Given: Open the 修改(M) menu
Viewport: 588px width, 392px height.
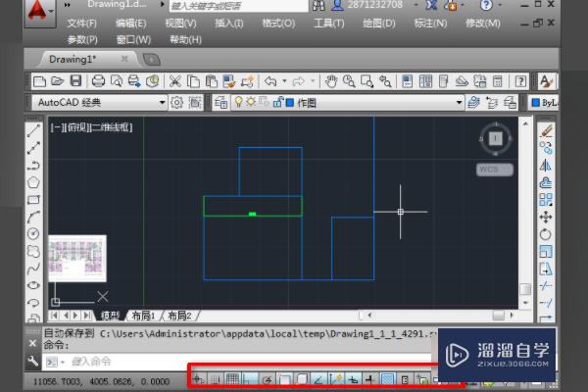Looking at the screenshot, I should [482, 24].
